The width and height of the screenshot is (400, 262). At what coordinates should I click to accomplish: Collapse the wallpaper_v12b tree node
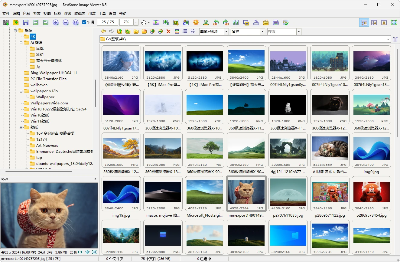coord(21,91)
